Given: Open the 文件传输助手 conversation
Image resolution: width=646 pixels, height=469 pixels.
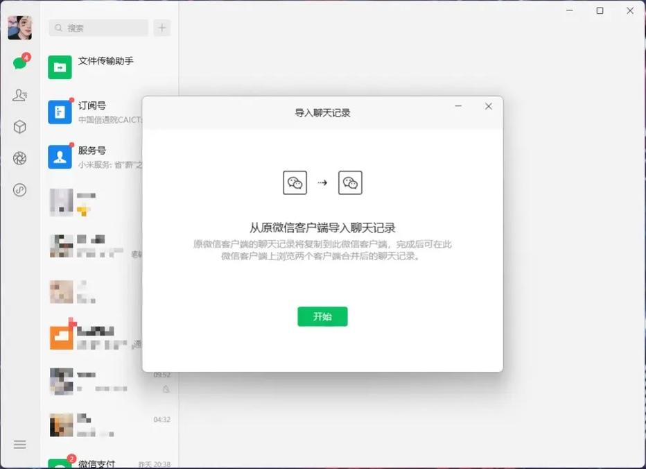Looking at the screenshot, I should [x=104, y=67].
